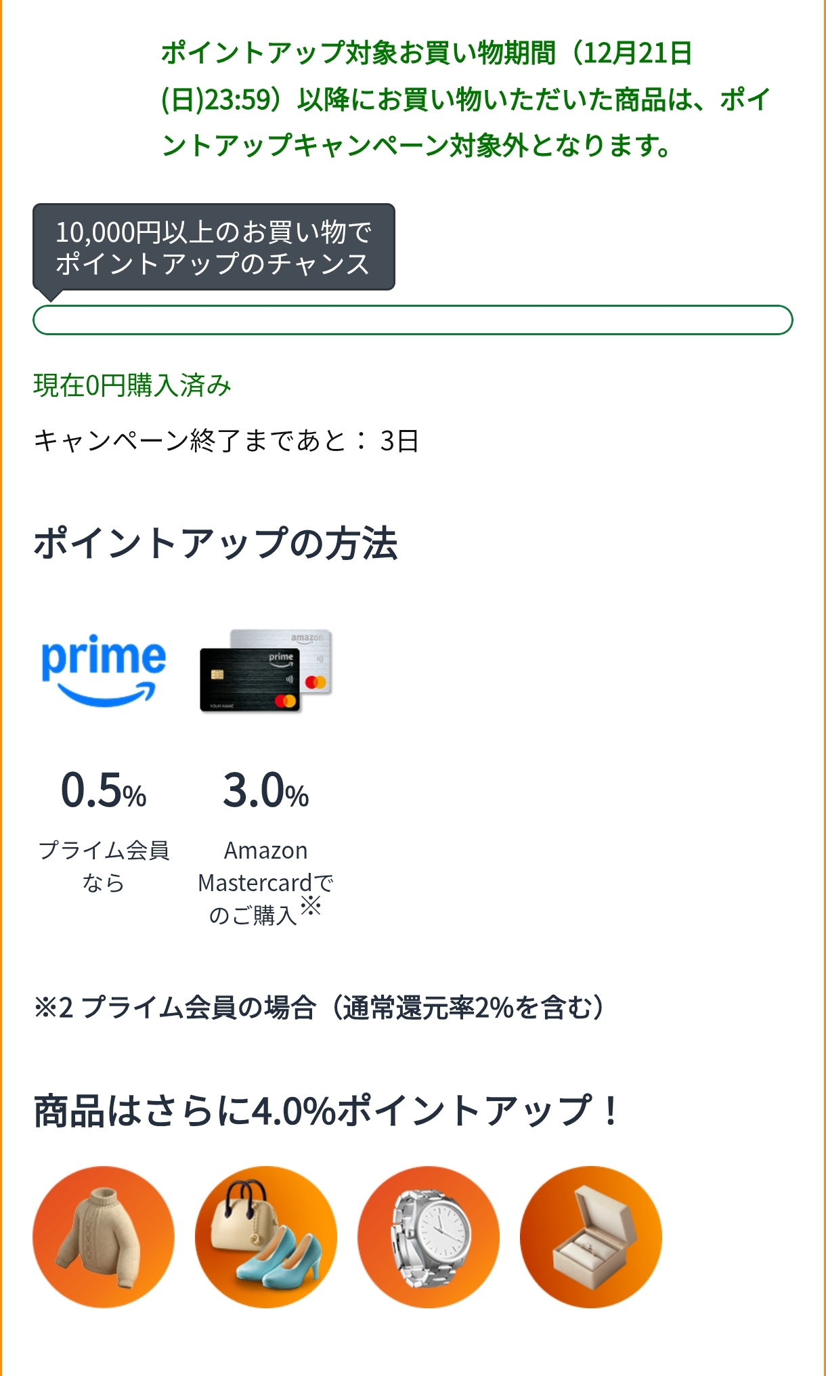
Task: Click the 3.0% Mastercard point rate
Action: pyautogui.click(x=266, y=790)
